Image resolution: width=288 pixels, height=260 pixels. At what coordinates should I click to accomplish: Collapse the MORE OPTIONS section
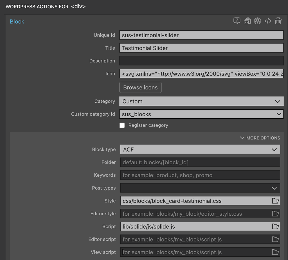260,138
